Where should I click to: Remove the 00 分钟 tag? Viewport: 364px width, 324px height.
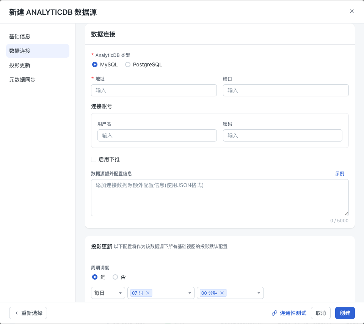click(x=222, y=293)
